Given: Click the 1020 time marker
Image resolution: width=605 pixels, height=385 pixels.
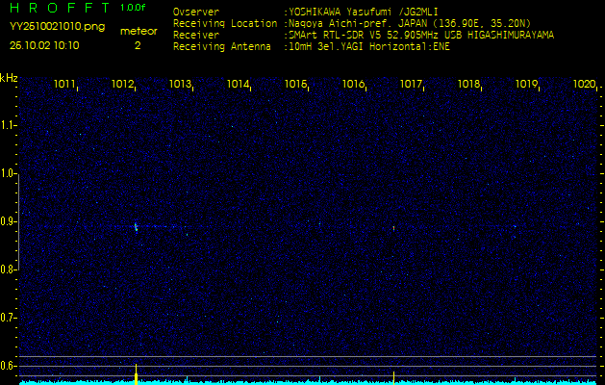Looking at the screenshot, I should click(x=584, y=85).
